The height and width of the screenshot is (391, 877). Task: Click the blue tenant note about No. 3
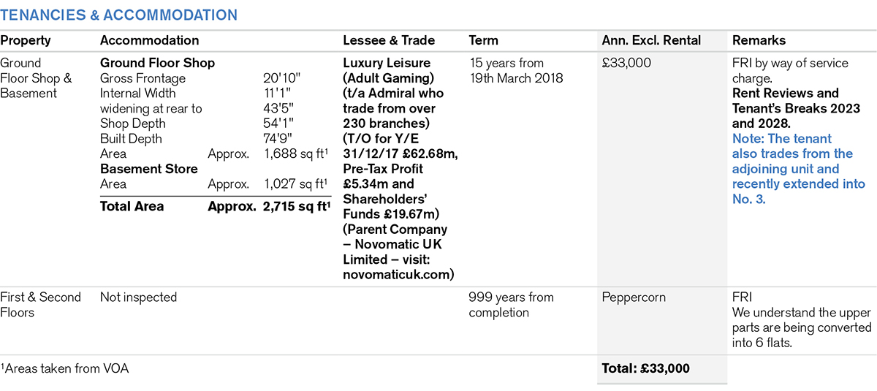(799, 168)
